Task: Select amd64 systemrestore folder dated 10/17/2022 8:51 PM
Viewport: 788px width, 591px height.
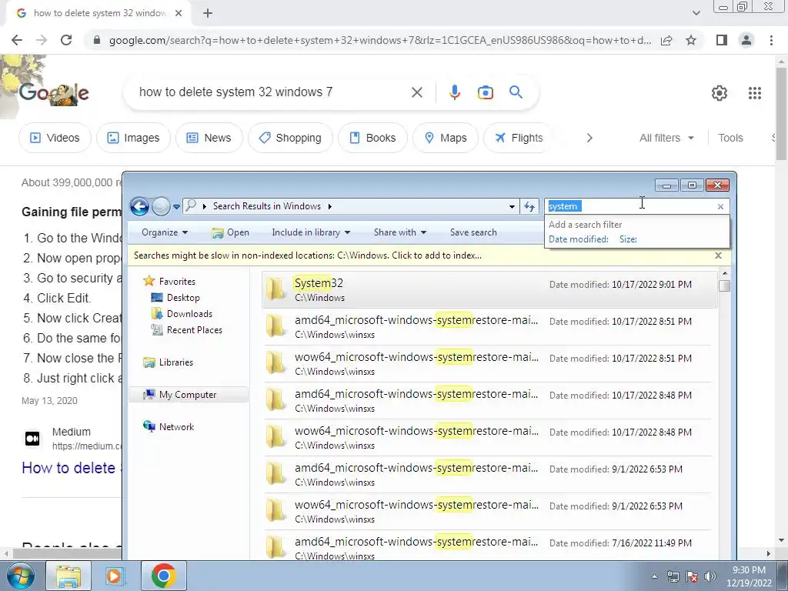Action: click(x=487, y=326)
